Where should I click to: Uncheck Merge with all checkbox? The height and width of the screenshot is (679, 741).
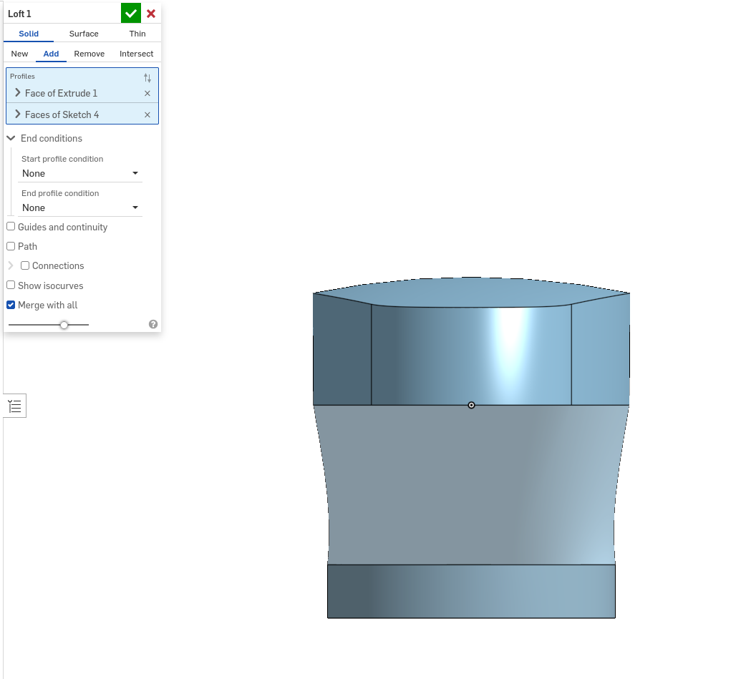point(11,305)
